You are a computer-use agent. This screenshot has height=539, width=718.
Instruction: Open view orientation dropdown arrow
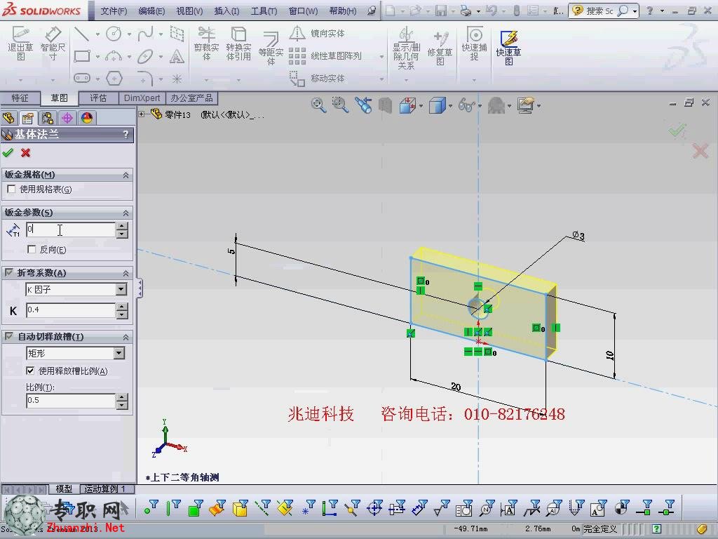[x=421, y=107]
